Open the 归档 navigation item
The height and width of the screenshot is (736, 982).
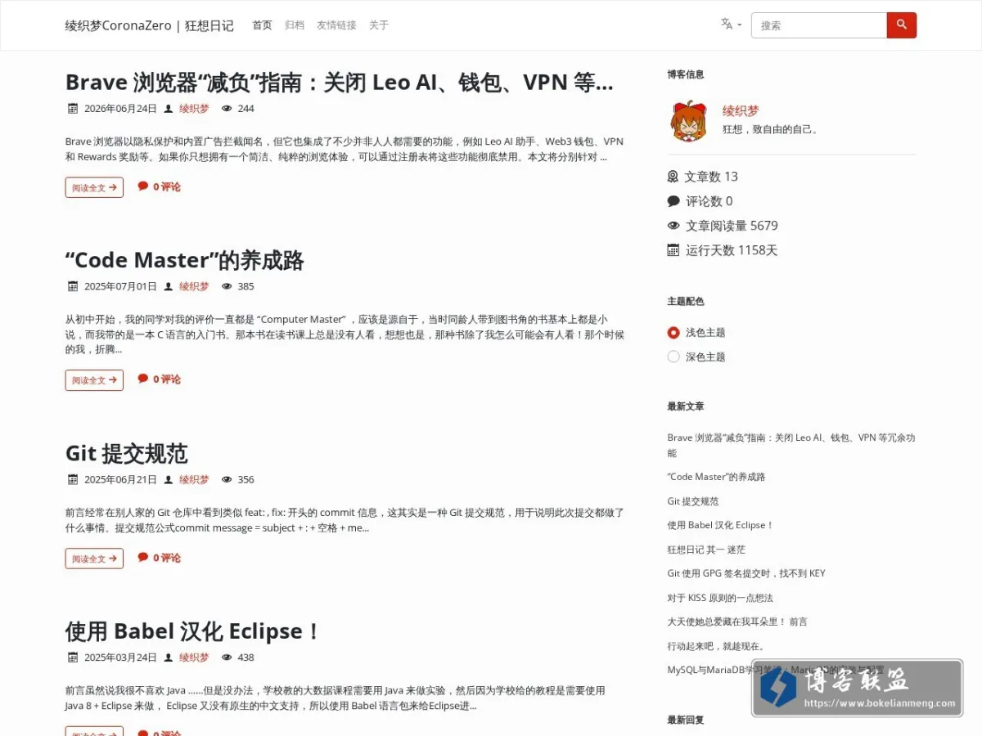point(295,25)
